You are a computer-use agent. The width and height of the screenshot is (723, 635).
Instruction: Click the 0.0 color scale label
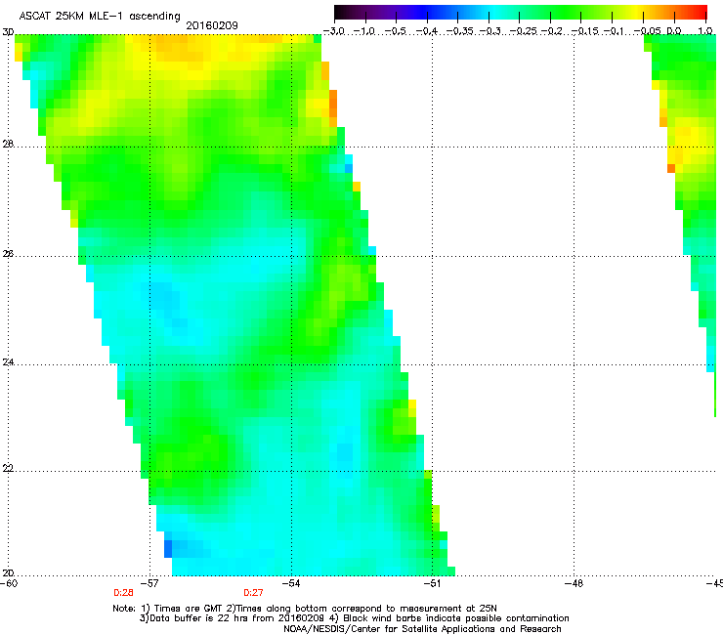tap(674, 31)
